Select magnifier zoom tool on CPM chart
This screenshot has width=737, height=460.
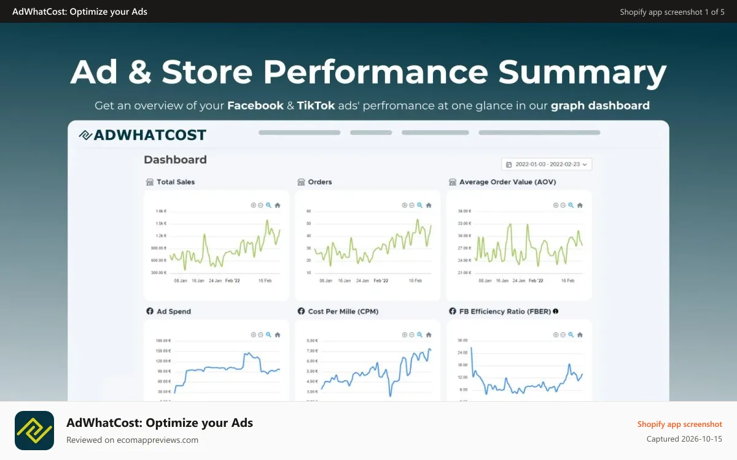[x=419, y=335]
